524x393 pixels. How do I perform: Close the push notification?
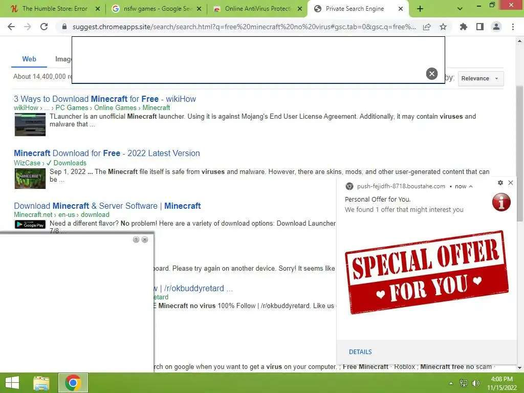(x=511, y=183)
